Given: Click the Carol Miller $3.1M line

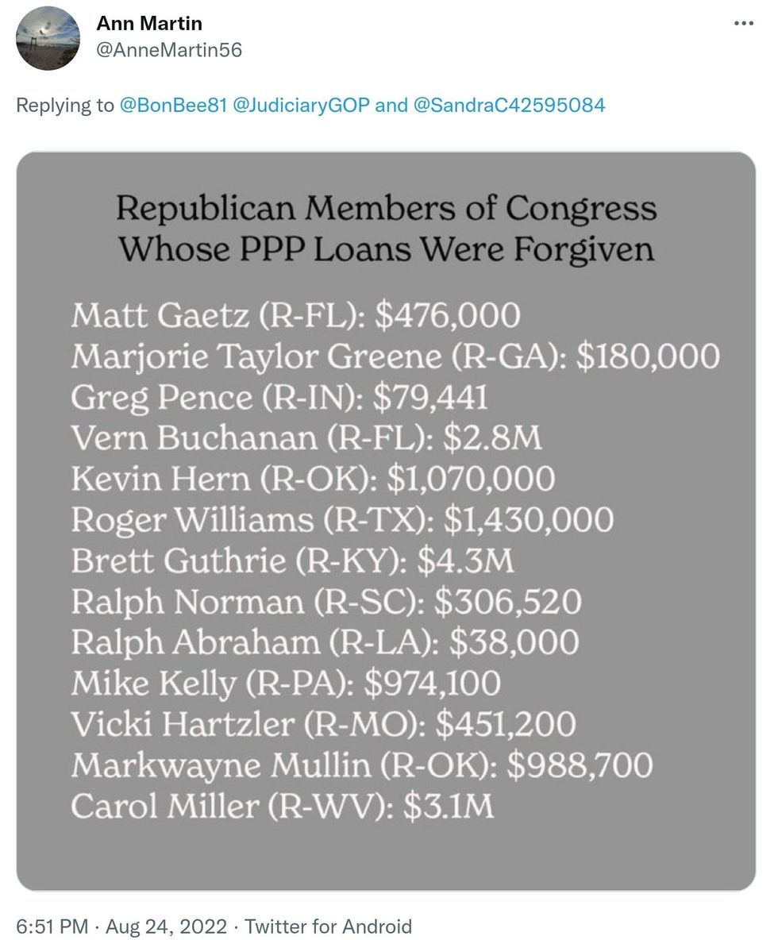Looking at the screenshot, I should (283, 807).
